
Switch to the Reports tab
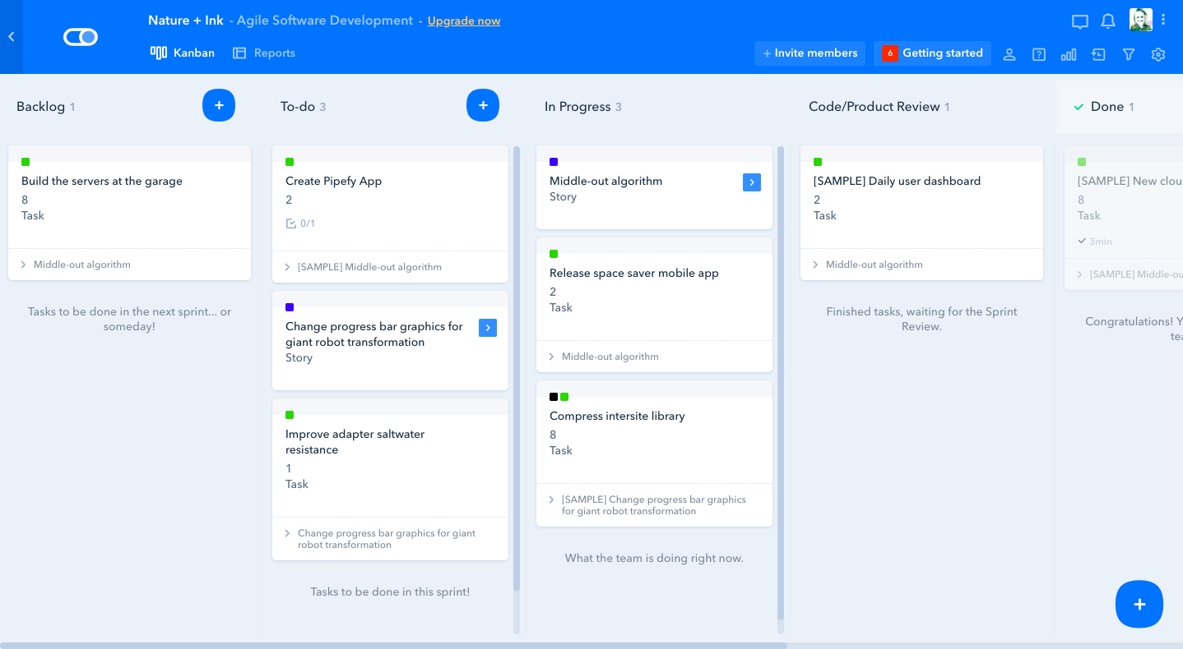(x=264, y=53)
